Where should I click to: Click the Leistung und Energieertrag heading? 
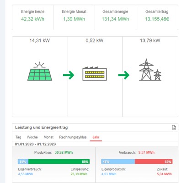[x=42, y=127]
